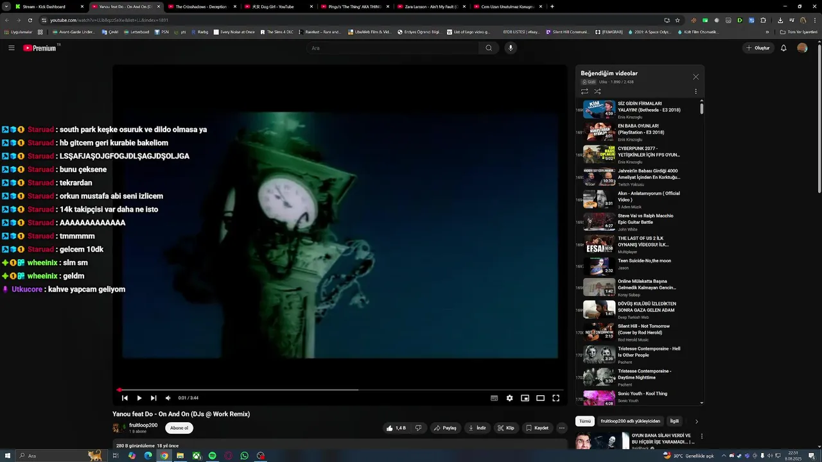
Task: Select fruitloop200 adlı yükleyiciden chip
Action: (x=630, y=422)
